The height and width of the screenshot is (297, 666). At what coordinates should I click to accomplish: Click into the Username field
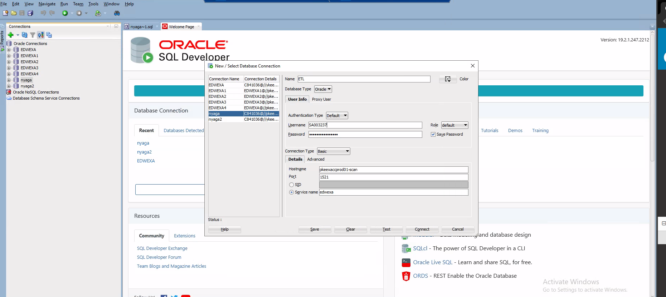365,125
